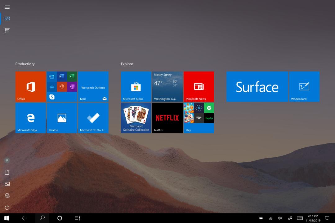Expand the Start hamburger menu
This screenshot has height=223, width=335.
click(x=7, y=7)
